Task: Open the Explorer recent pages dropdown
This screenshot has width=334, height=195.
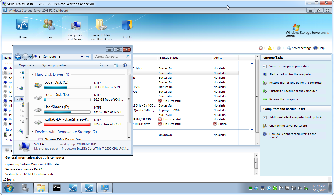Action: pos(30,57)
